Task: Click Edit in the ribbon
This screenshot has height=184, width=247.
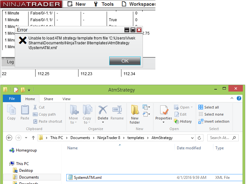Action: click(x=180, y=114)
